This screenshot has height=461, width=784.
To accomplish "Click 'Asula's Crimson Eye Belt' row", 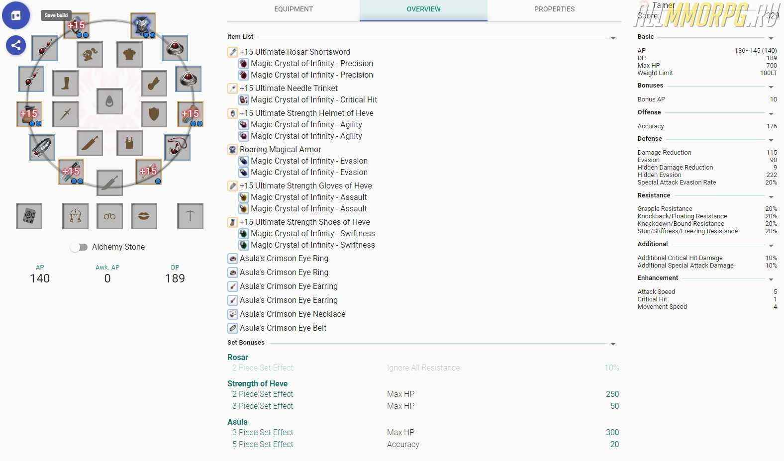I will point(283,328).
